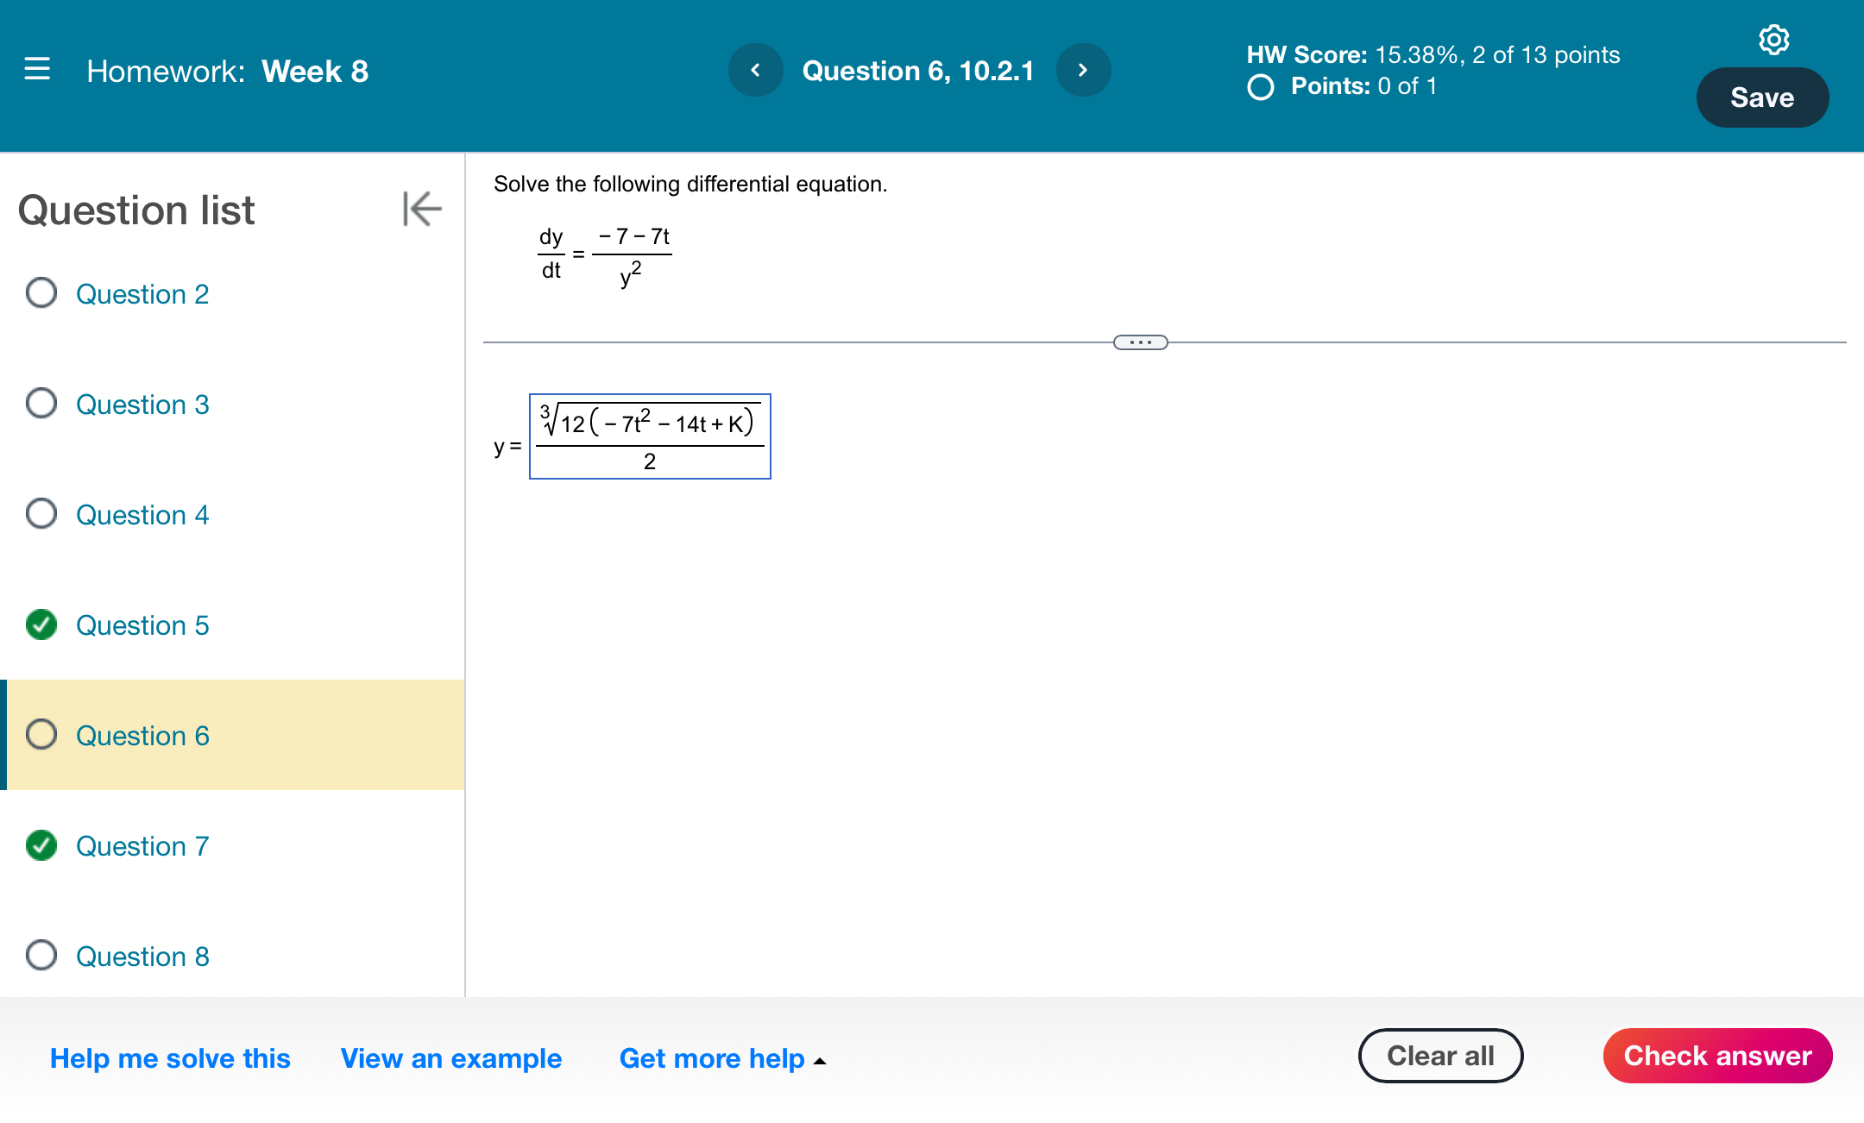Screen dimensions: 1864x1123
Task: Click View an example
Action: [450, 1058]
